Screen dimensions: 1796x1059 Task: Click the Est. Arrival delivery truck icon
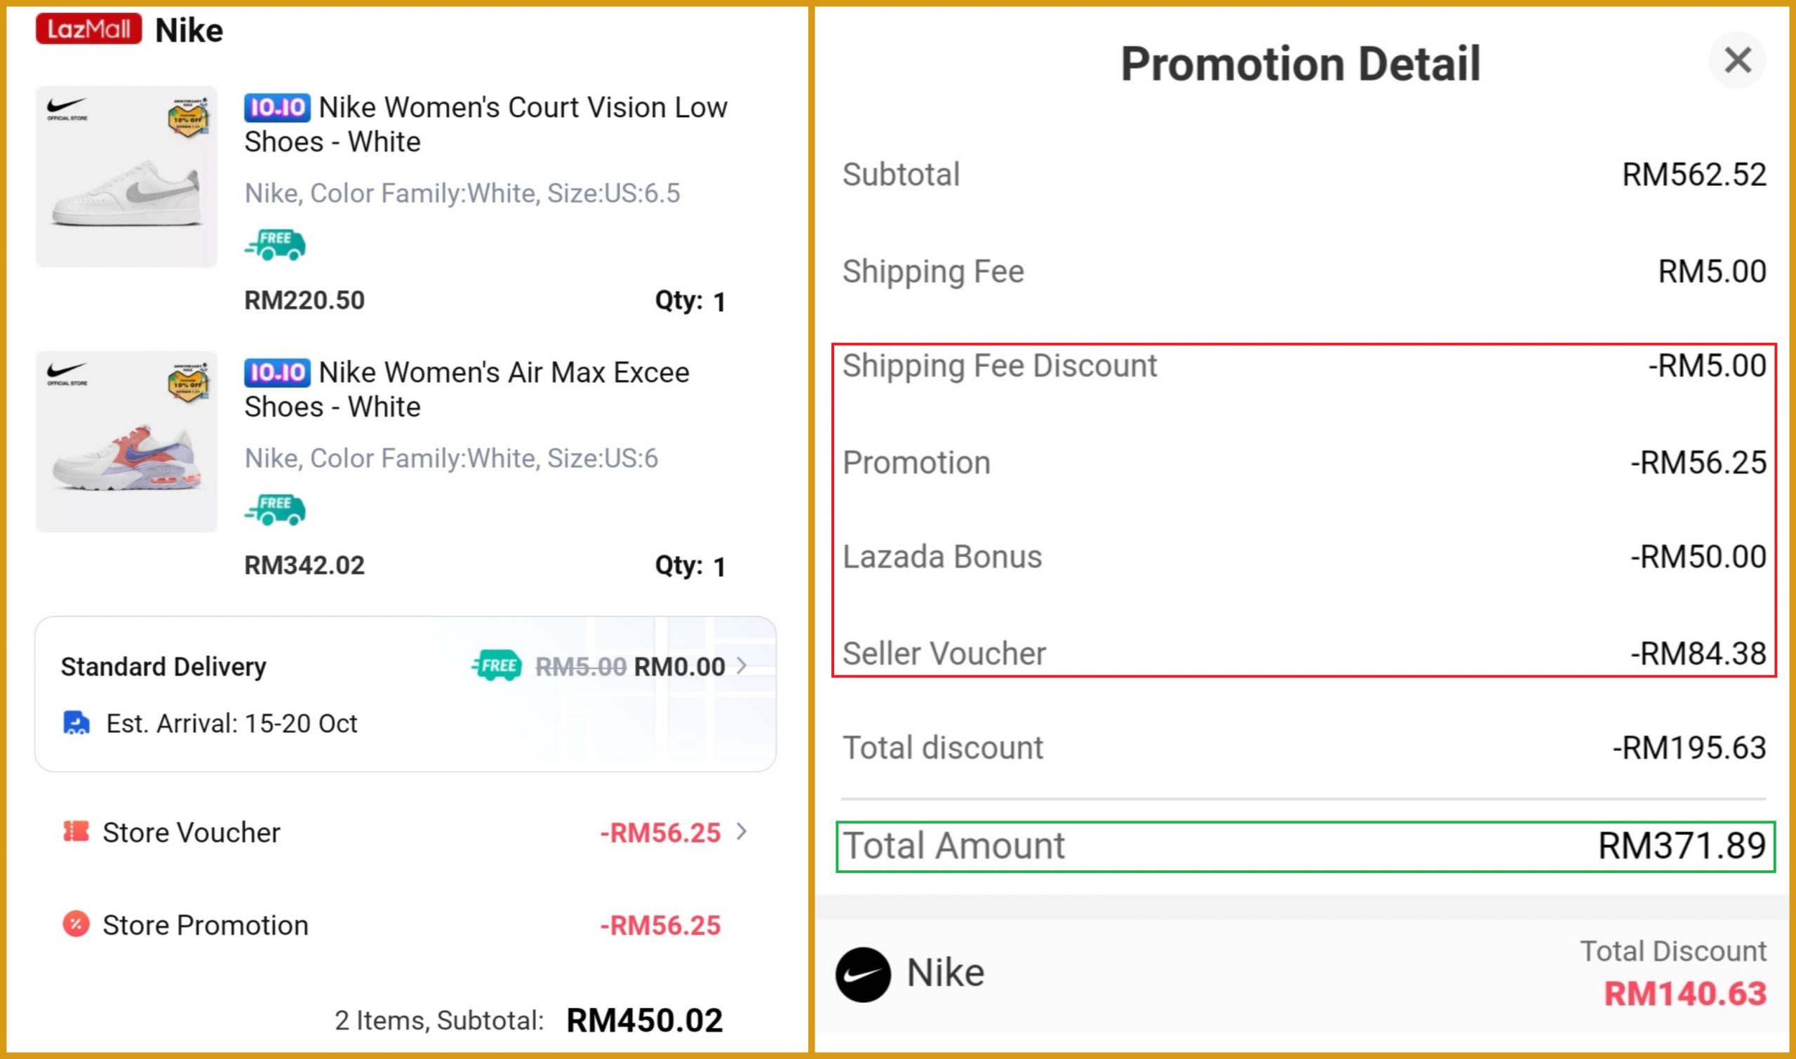[76, 723]
